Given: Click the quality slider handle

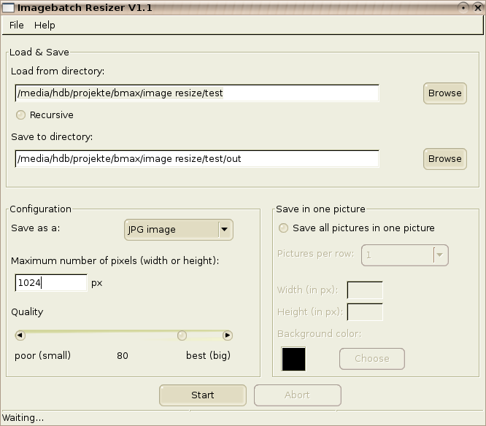Looking at the screenshot, I should click(182, 336).
